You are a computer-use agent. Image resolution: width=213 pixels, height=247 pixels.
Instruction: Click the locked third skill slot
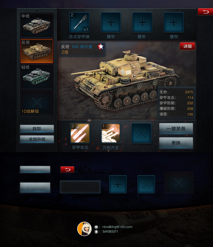[141, 133]
